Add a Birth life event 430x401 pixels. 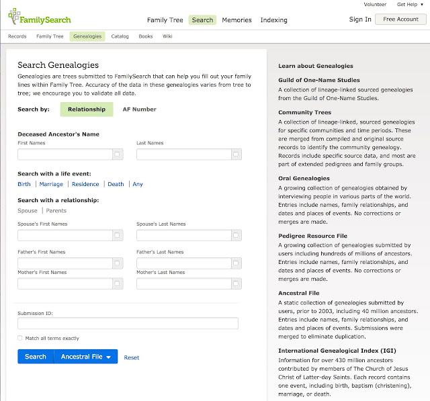click(x=24, y=184)
